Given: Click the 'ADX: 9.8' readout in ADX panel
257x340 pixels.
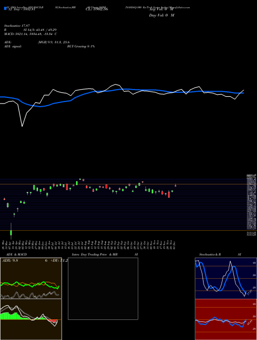Looking at the screenshot, I should pyautogui.click(x=10, y=261).
